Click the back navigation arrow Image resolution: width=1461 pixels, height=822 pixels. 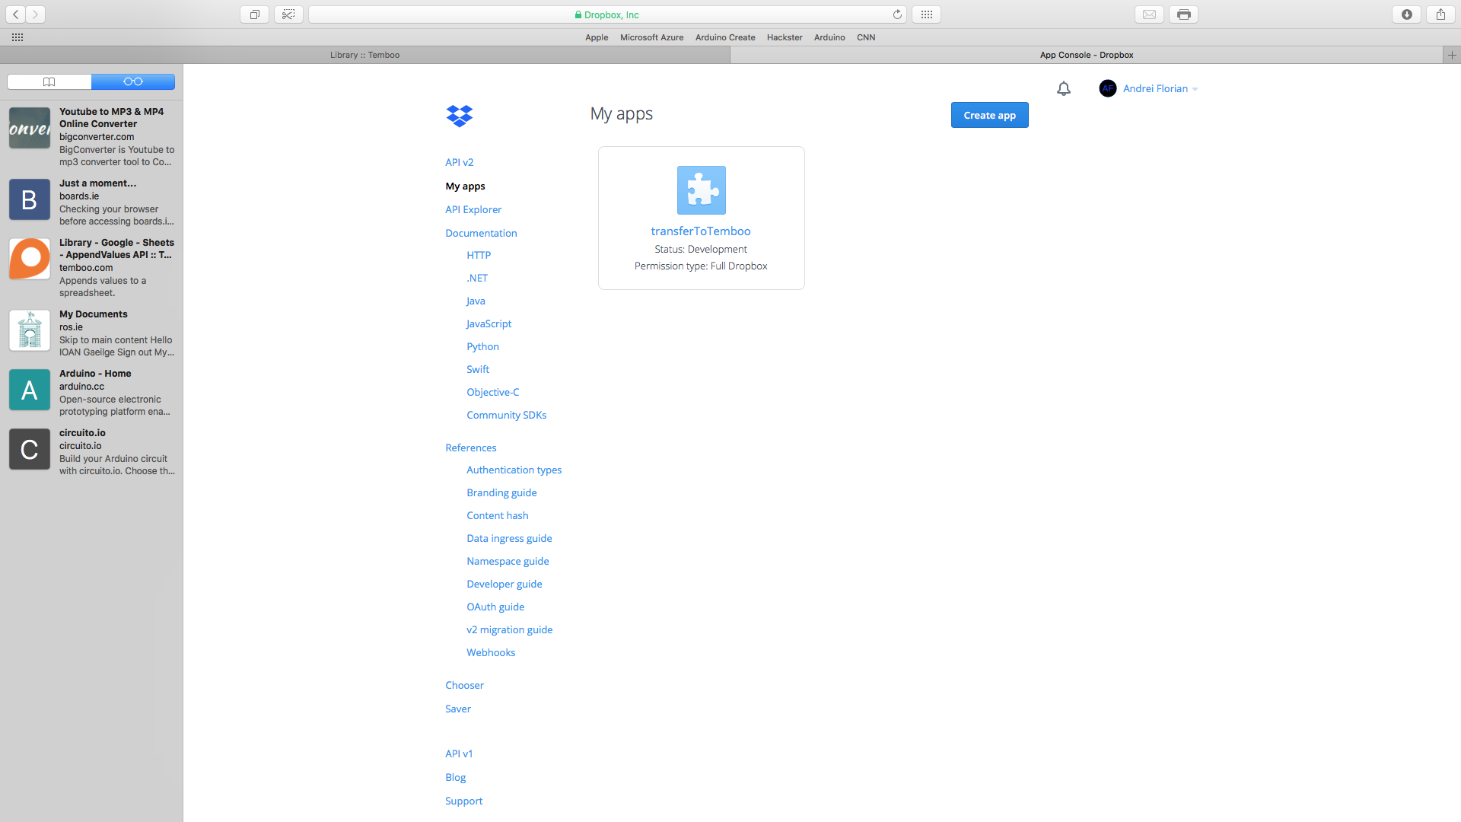click(x=14, y=14)
